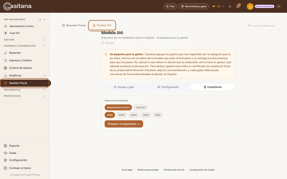Open the user avatar L
This screenshot has width=287, height=179.
(250, 6)
